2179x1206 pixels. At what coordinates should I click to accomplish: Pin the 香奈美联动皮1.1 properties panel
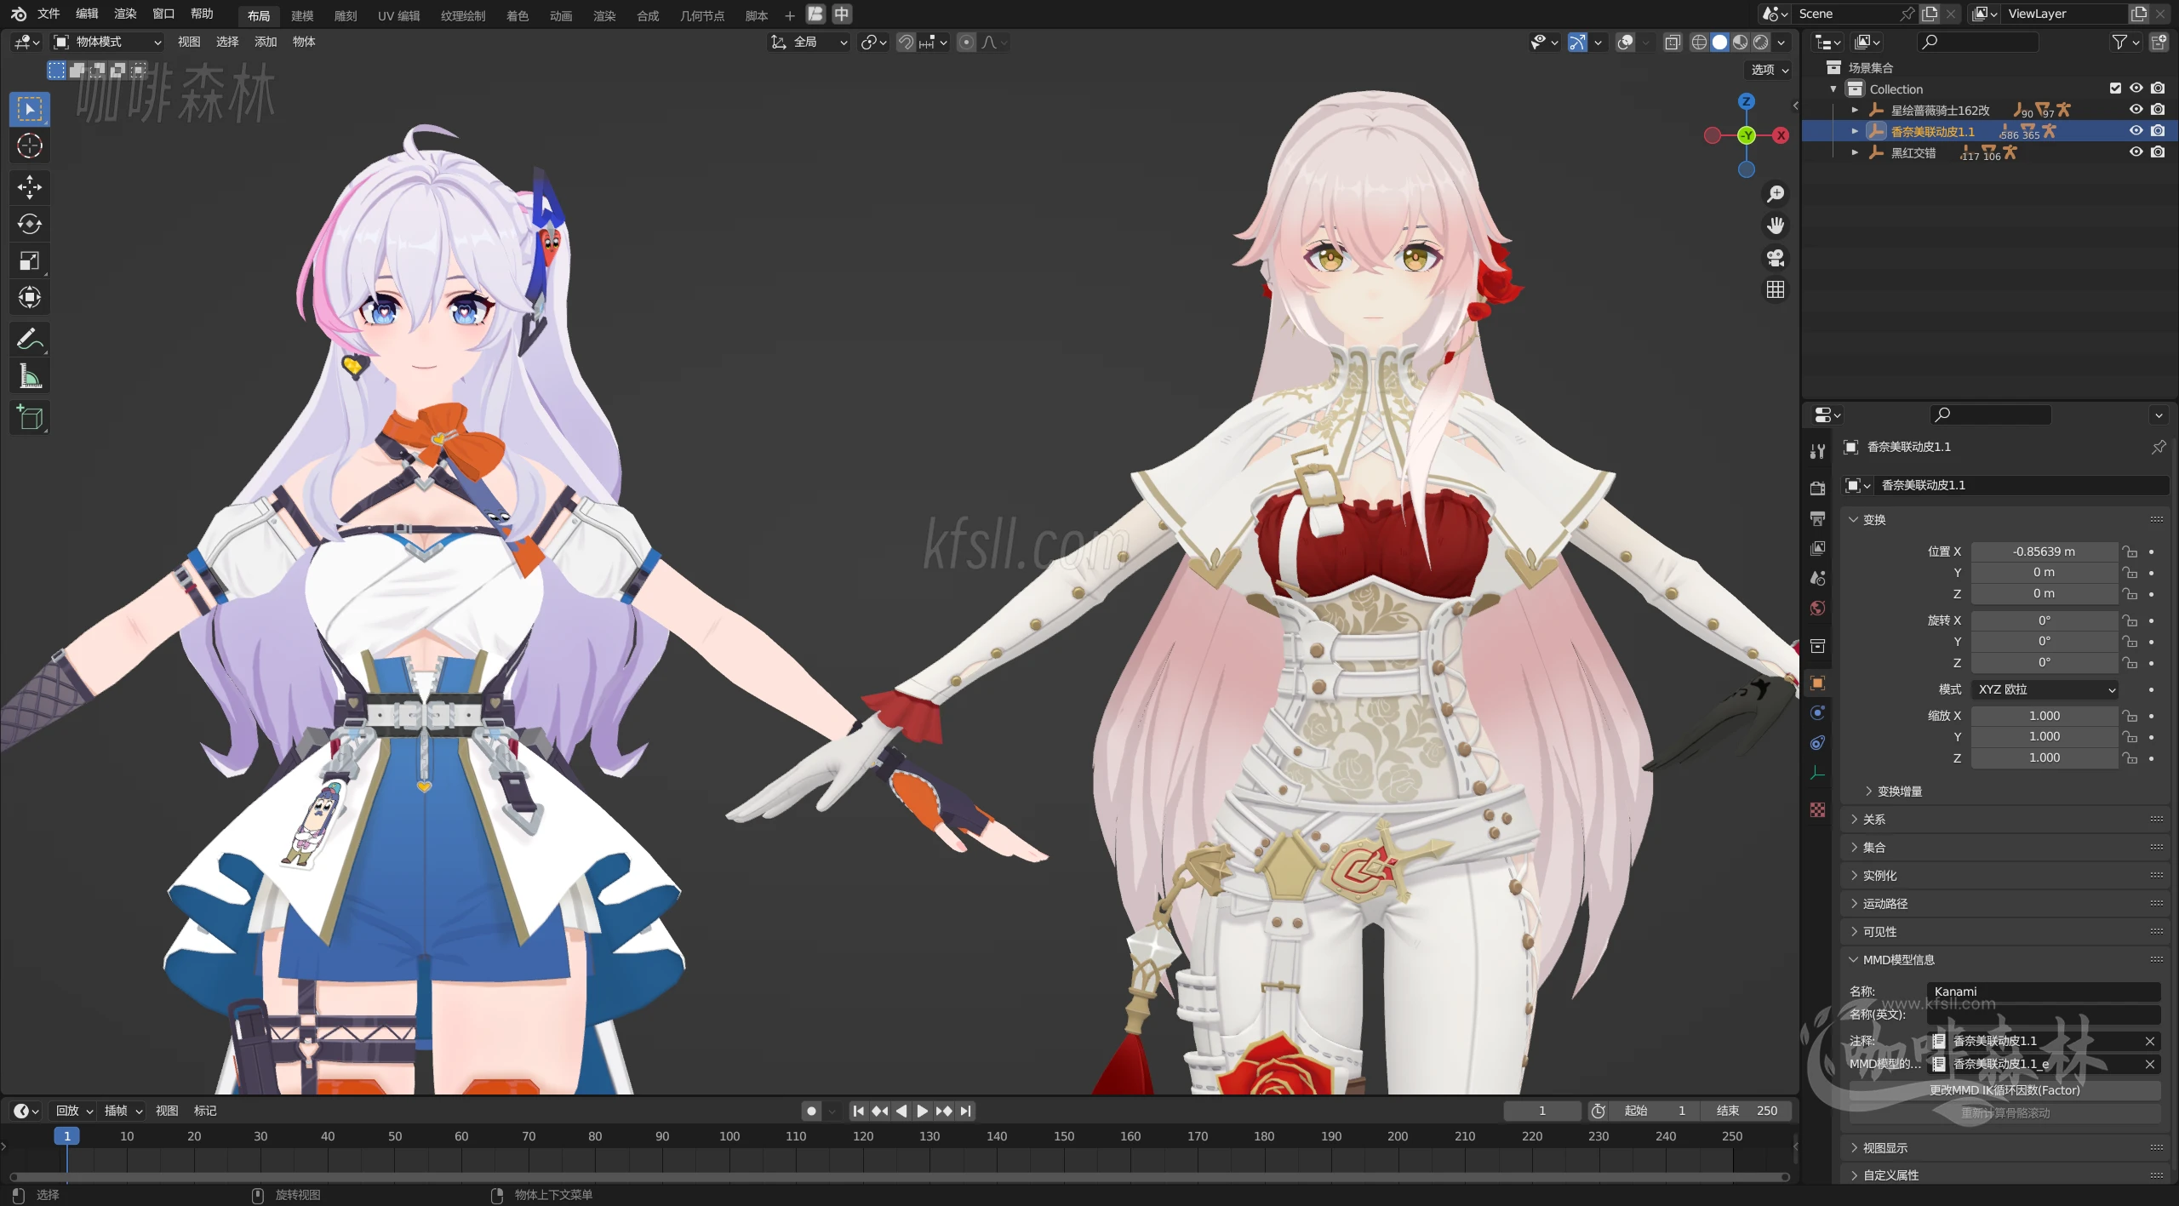click(2159, 447)
